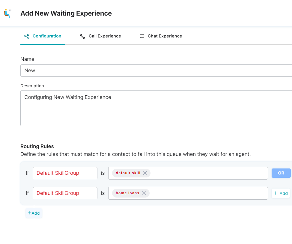Click the plus icon beside Add in second rule
Viewport: 292px width, 244px height.
(276, 193)
